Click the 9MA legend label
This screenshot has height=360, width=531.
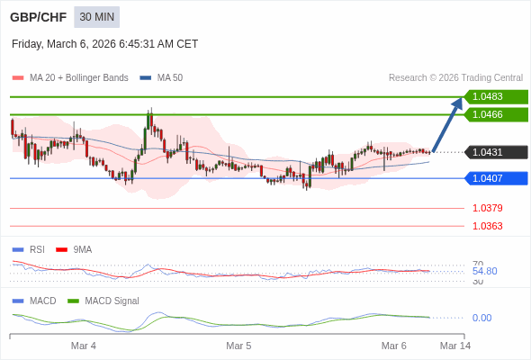click(x=83, y=250)
